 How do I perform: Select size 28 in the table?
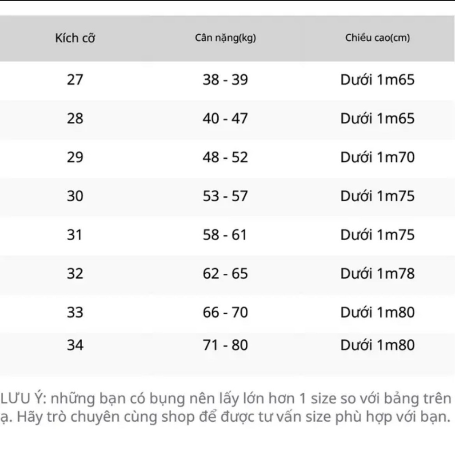pyautogui.click(x=75, y=119)
